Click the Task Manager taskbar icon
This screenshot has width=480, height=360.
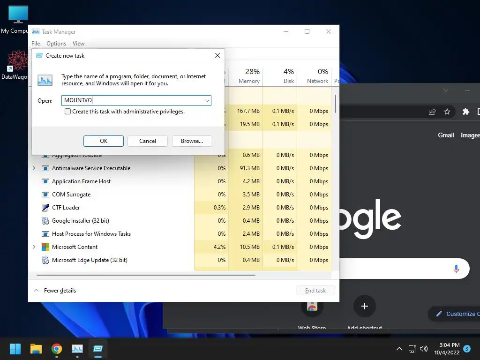click(77, 349)
